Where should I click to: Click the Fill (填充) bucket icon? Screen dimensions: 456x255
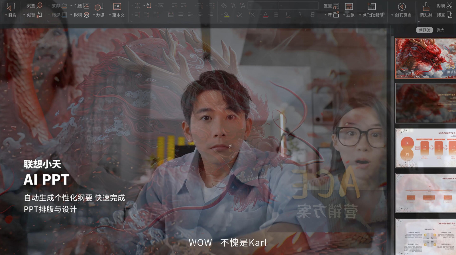[x=64, y=6]
